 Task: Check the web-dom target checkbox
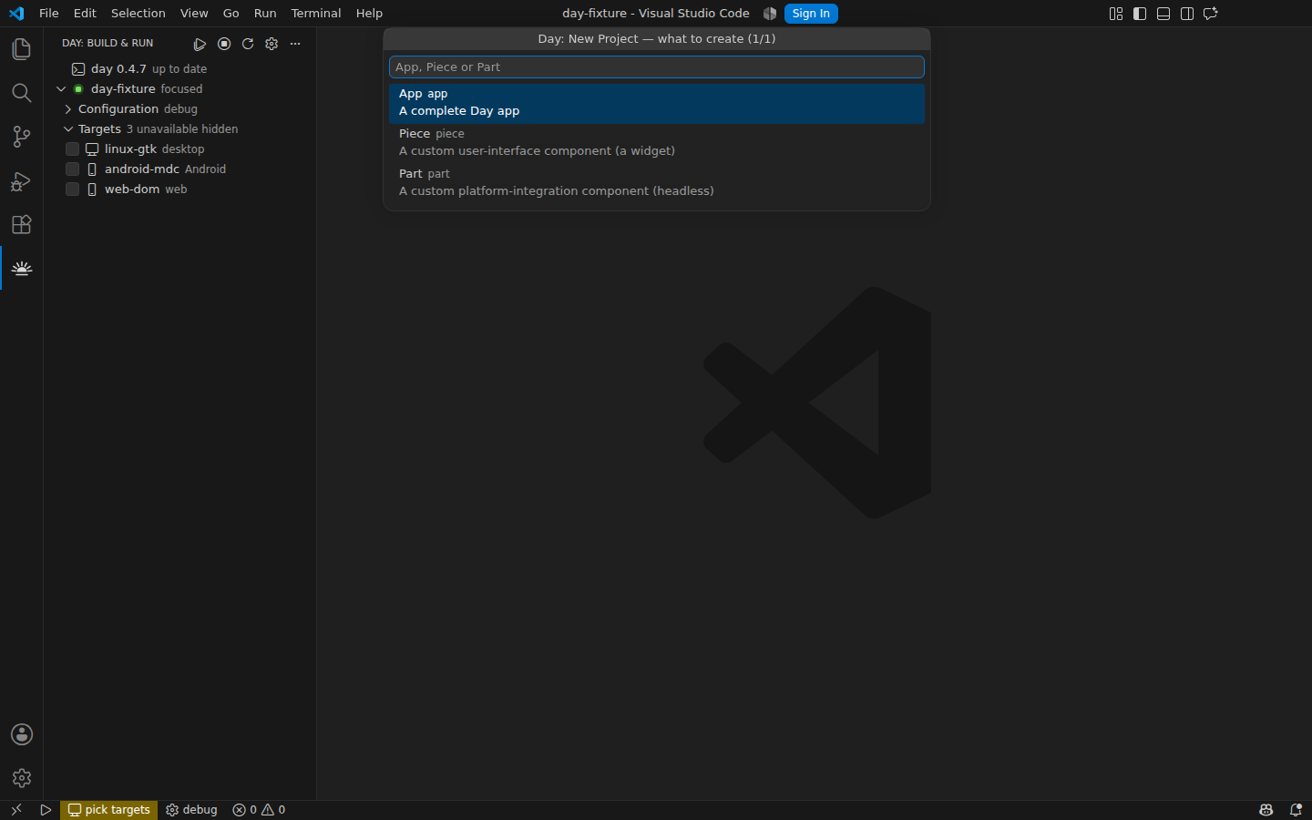73,190
